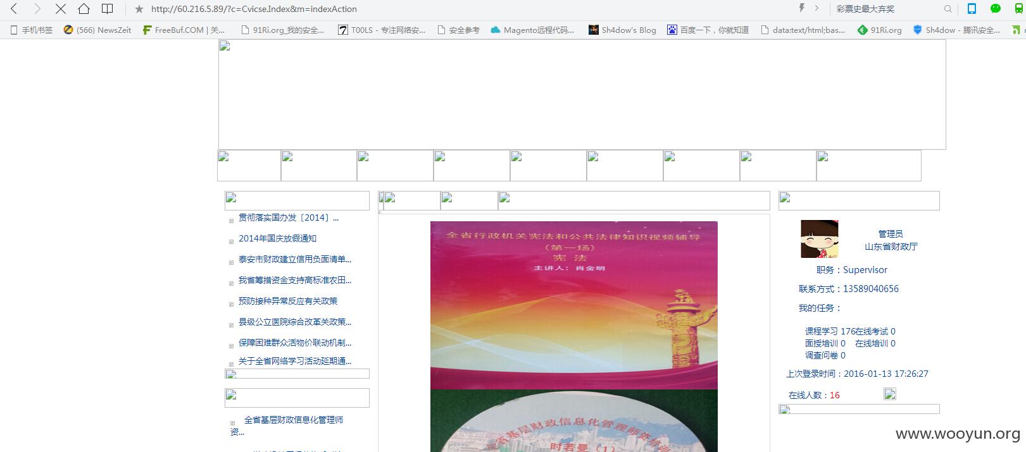Open link 全省基层财政信息化管理师
This screenshot has width=1026, height=452.
point(294,420)
